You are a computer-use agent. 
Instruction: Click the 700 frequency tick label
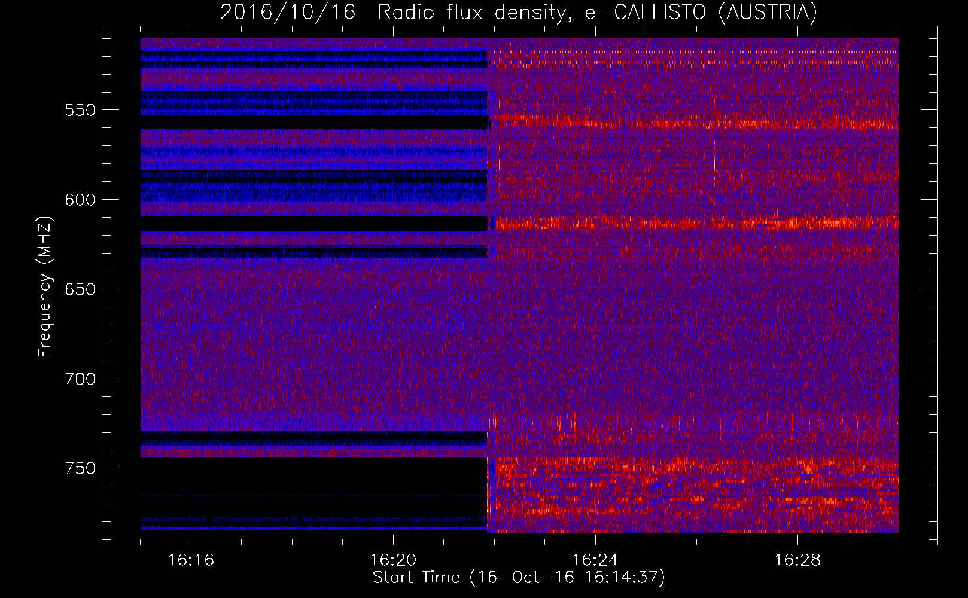(x=80, y=379)
